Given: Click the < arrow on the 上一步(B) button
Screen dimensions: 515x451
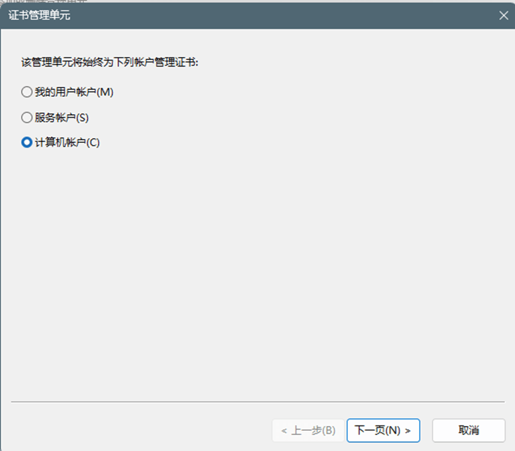Looking at the screenshot, I should pyautogui.click(x=284, y=431).
